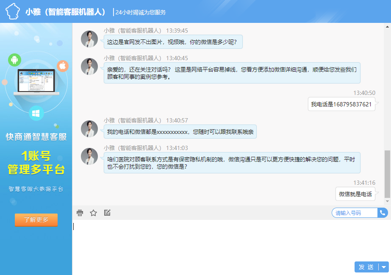
Task: Click the Windows logo icon
Action: click(36, 113)
